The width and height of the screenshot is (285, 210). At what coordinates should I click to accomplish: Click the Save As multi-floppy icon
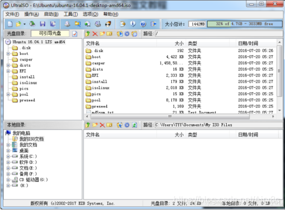tap(53, 24)
